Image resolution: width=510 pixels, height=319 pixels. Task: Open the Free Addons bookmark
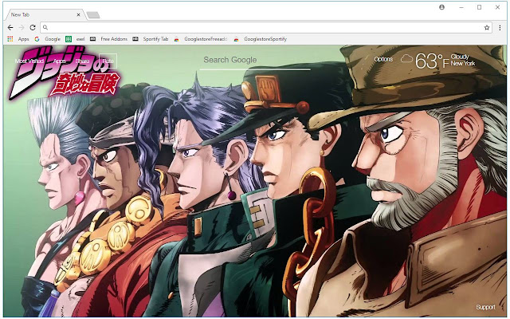pyautogui.click(x=108, y=39)
